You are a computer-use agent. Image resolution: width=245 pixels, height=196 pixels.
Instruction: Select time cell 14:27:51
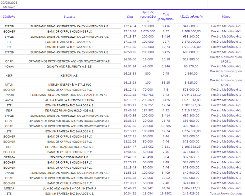130,136
